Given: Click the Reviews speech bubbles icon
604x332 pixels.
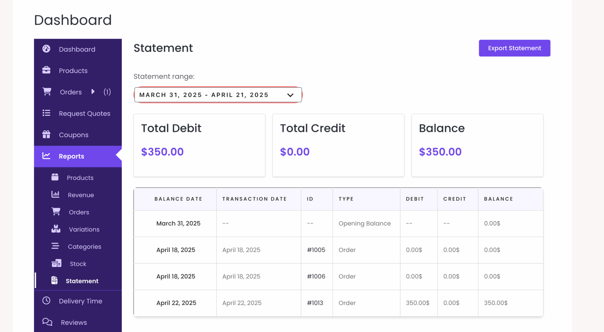Looking at the screenshot, I should point(47,322).
